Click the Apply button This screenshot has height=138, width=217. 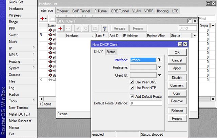coord(177,68)
